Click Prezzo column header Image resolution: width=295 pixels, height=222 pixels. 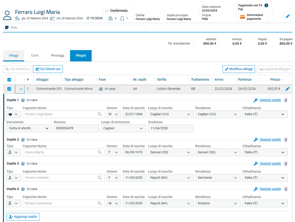tap(275, 80)
